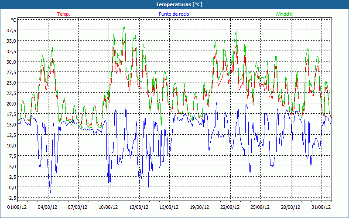The image size is (349, 218).
Task: Click the 13/08/12 date label
Action: (x=139, y=207)
